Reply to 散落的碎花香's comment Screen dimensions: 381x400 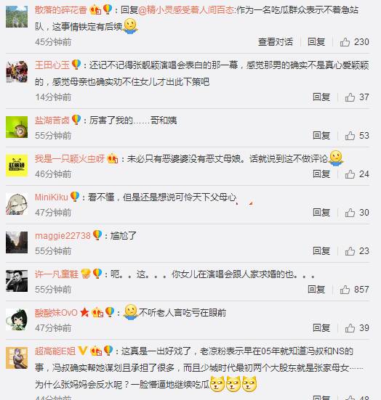pos(316,42)
